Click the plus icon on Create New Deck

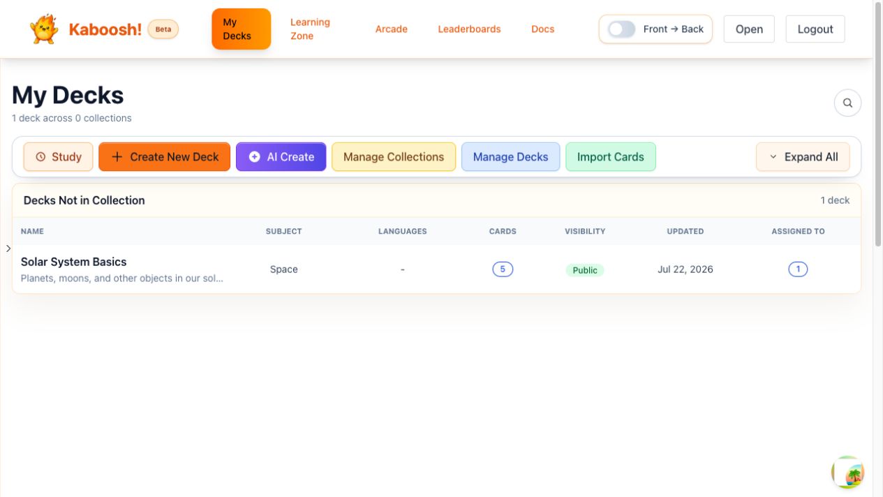(117, 157)
